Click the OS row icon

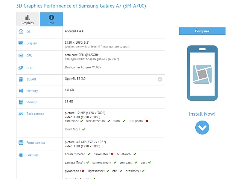coord(21,32)
